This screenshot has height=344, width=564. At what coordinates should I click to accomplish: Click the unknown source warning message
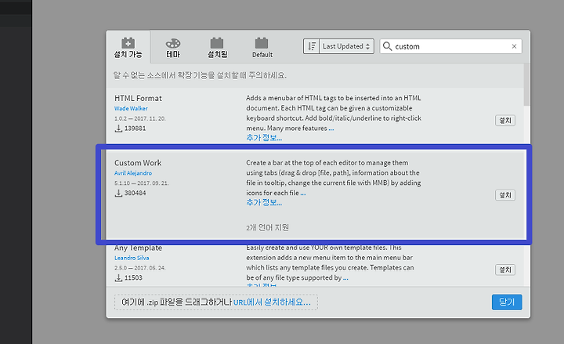pyautogui.click(x=200, y=75)
